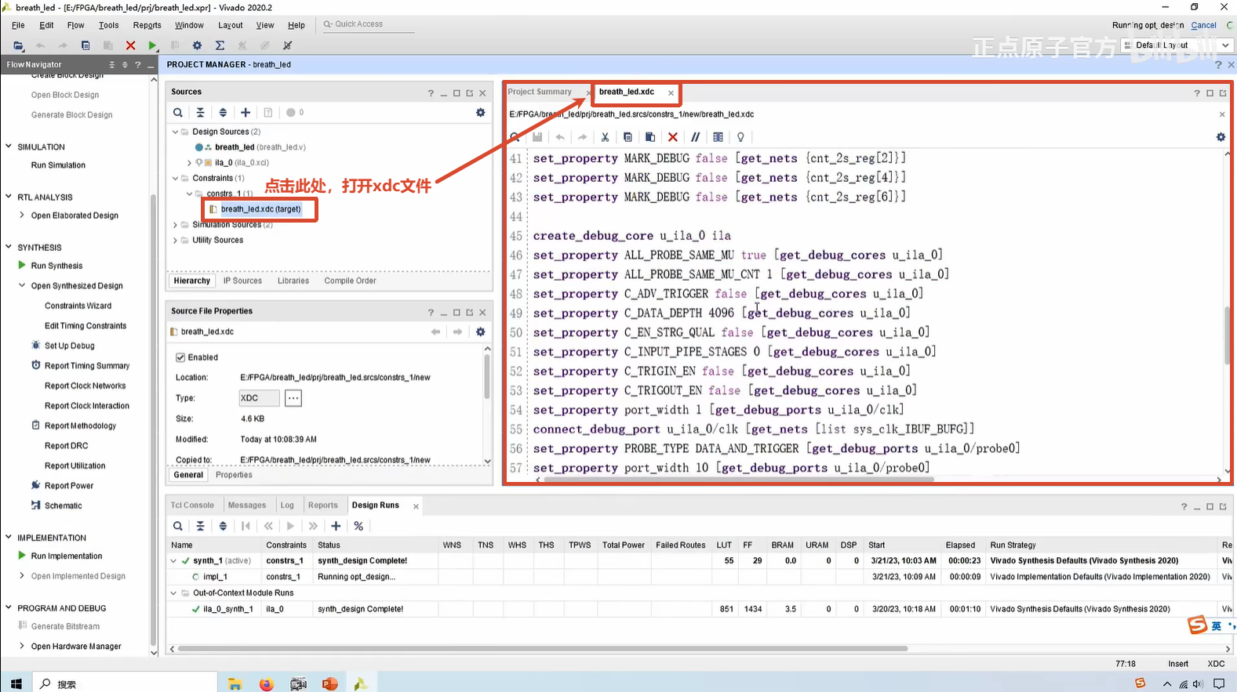Click the Copy icon in main toolbar
The image size is (1237, 692).
pyautogui.click(x=85, y=45)
